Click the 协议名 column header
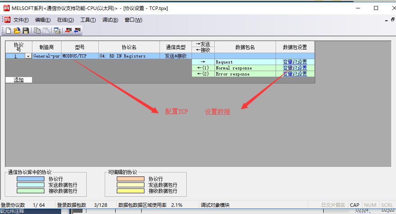This screenshot has width=396, height=214. (x=129, y=47)
